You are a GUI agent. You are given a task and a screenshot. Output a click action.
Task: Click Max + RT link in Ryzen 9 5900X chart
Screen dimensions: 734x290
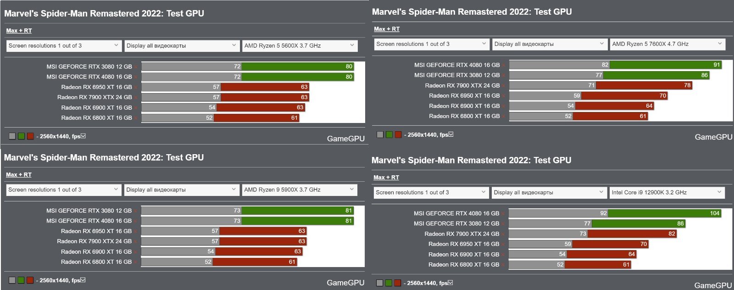click(x=19, y=175)
